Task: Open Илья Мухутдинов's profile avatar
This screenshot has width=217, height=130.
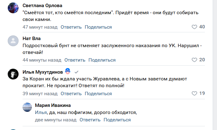Action: tap(13, 75)
